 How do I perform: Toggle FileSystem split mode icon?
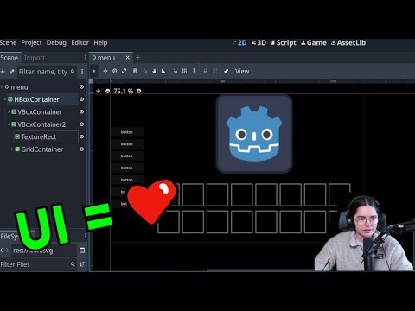pyautogui.click(x=82, y=251)
